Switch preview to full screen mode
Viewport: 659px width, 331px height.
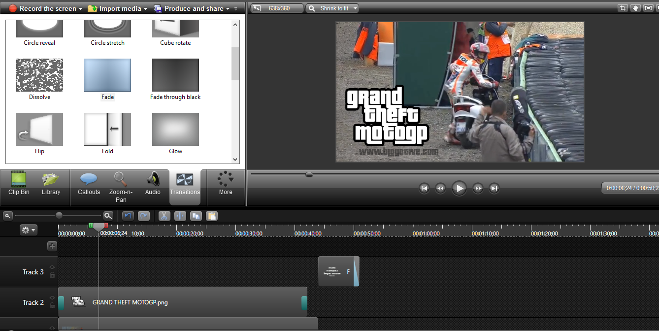648,8
